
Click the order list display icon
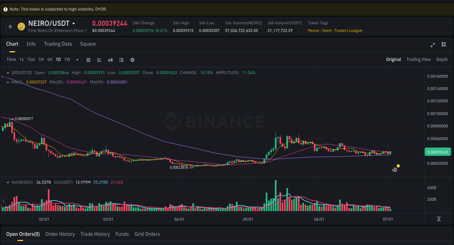121,60
